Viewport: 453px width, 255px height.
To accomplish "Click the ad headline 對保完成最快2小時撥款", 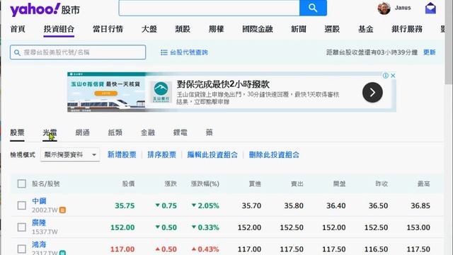I will tap(223, 84).
